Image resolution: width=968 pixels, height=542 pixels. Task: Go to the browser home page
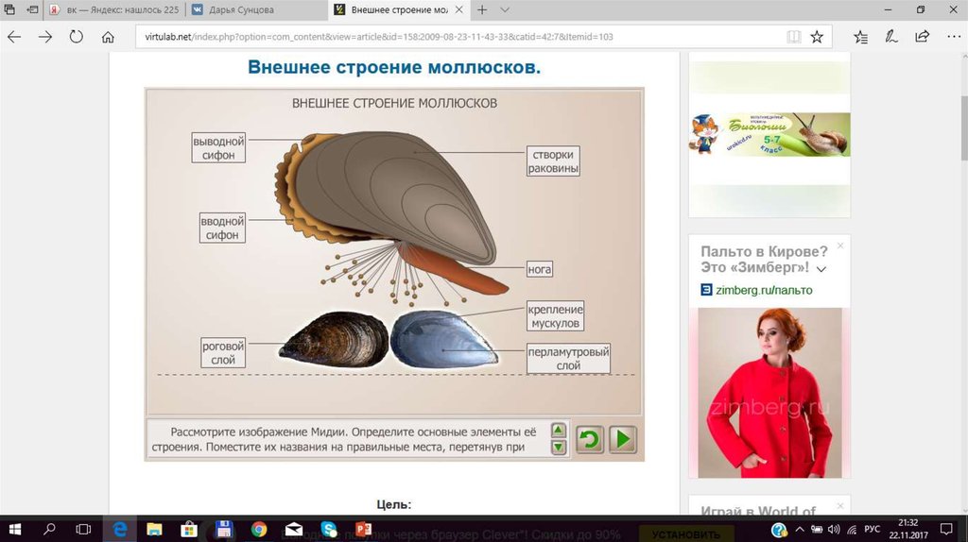point(108,37)
